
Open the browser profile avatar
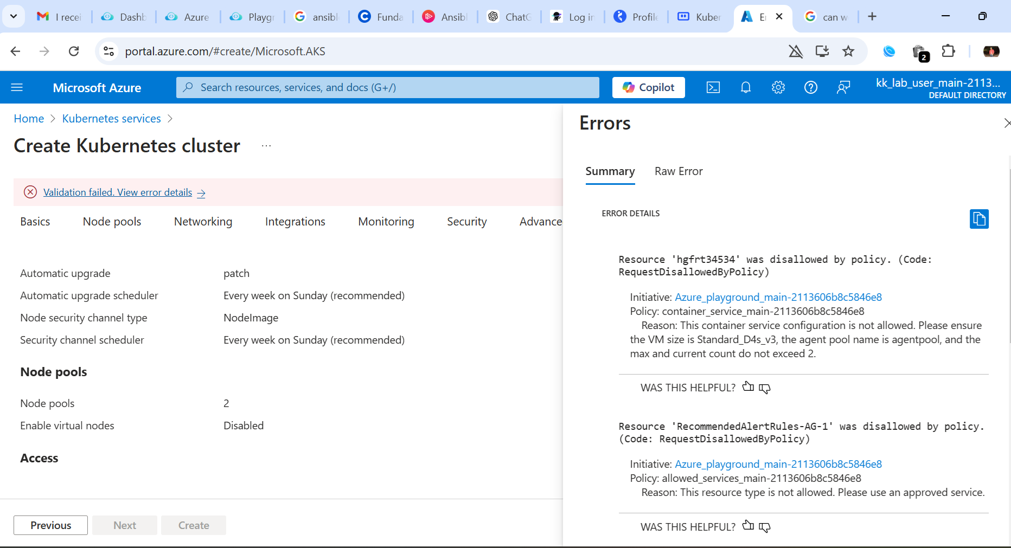click(991, 51)
